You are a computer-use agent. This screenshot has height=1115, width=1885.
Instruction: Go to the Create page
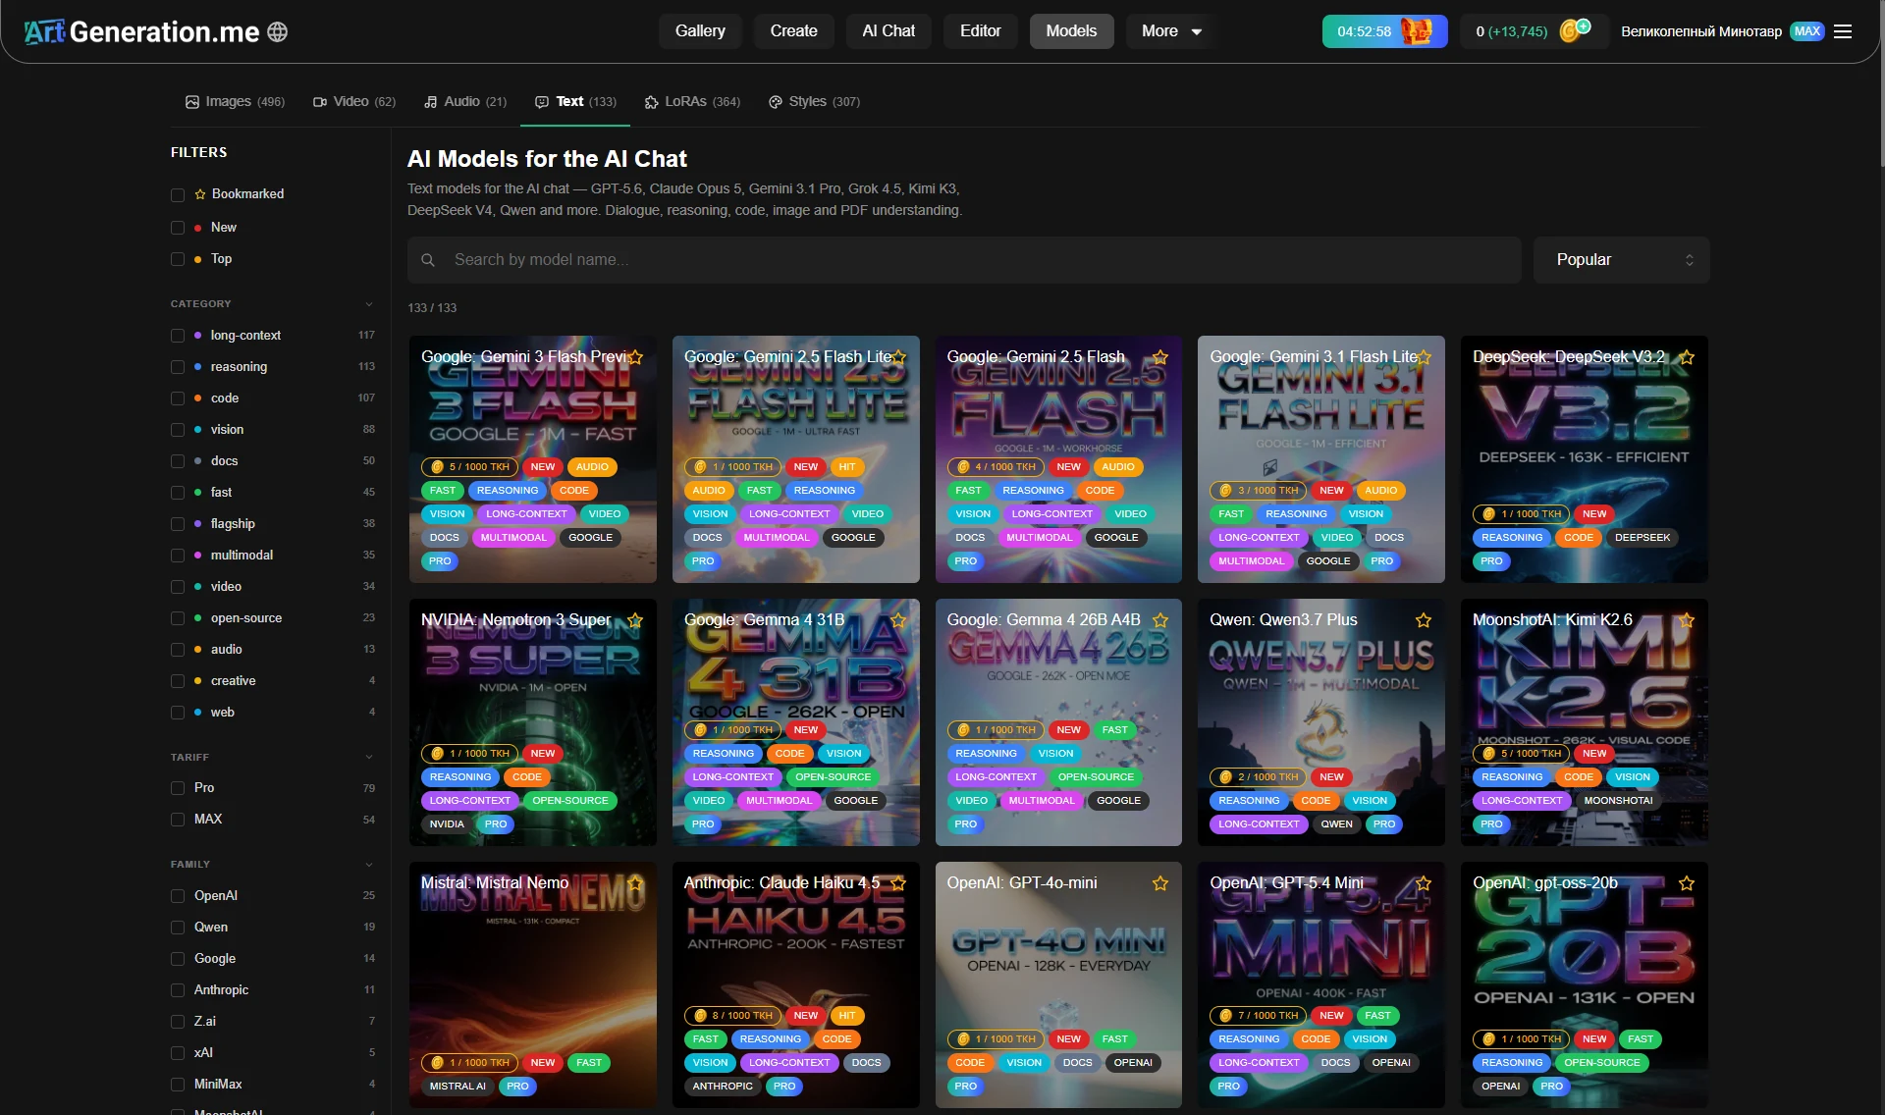point(793,31)
